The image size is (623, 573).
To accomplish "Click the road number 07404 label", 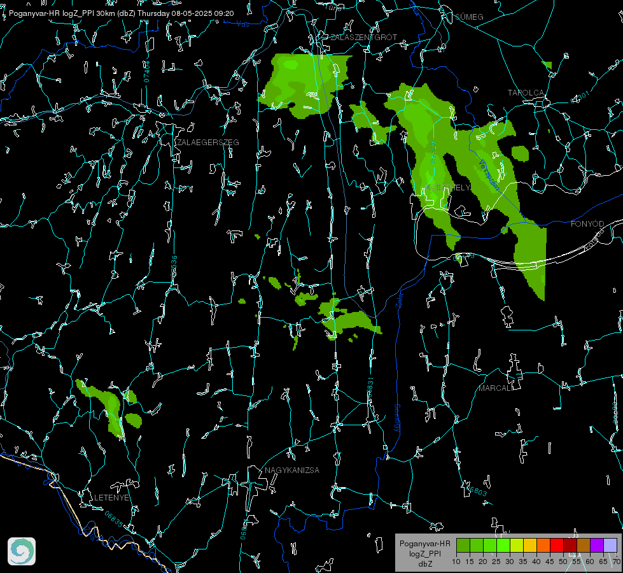I will pyautogui.click(x=147, y=71).
